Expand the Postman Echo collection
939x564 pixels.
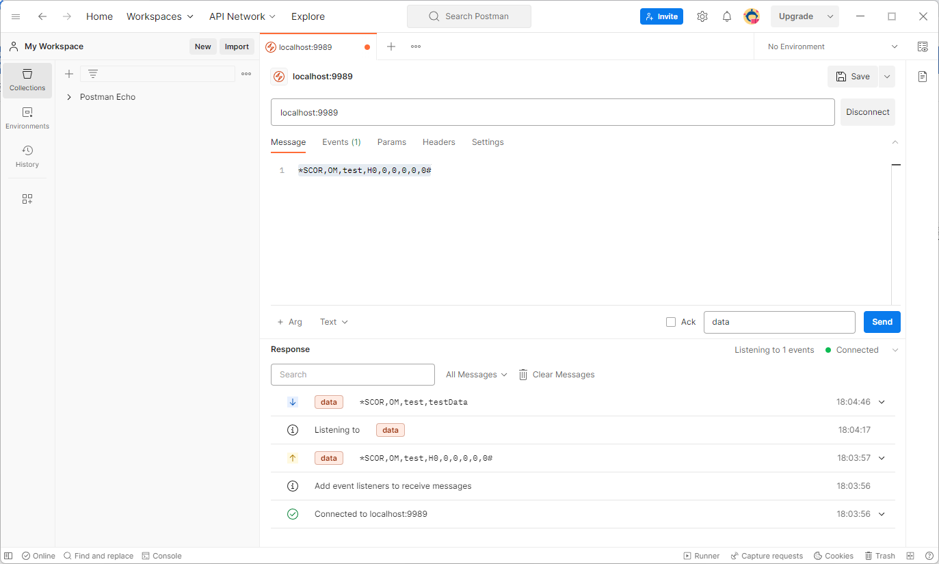point(69,97)
